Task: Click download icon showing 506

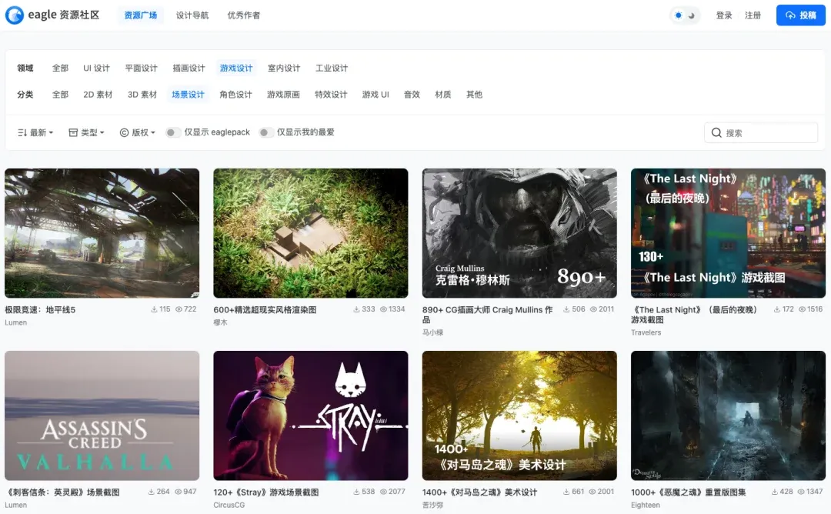Action: [x=566, y=309]
